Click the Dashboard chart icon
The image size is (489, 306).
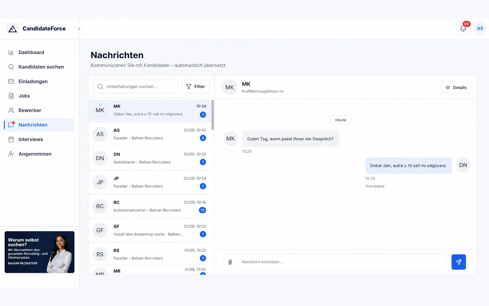click(11, 52)
